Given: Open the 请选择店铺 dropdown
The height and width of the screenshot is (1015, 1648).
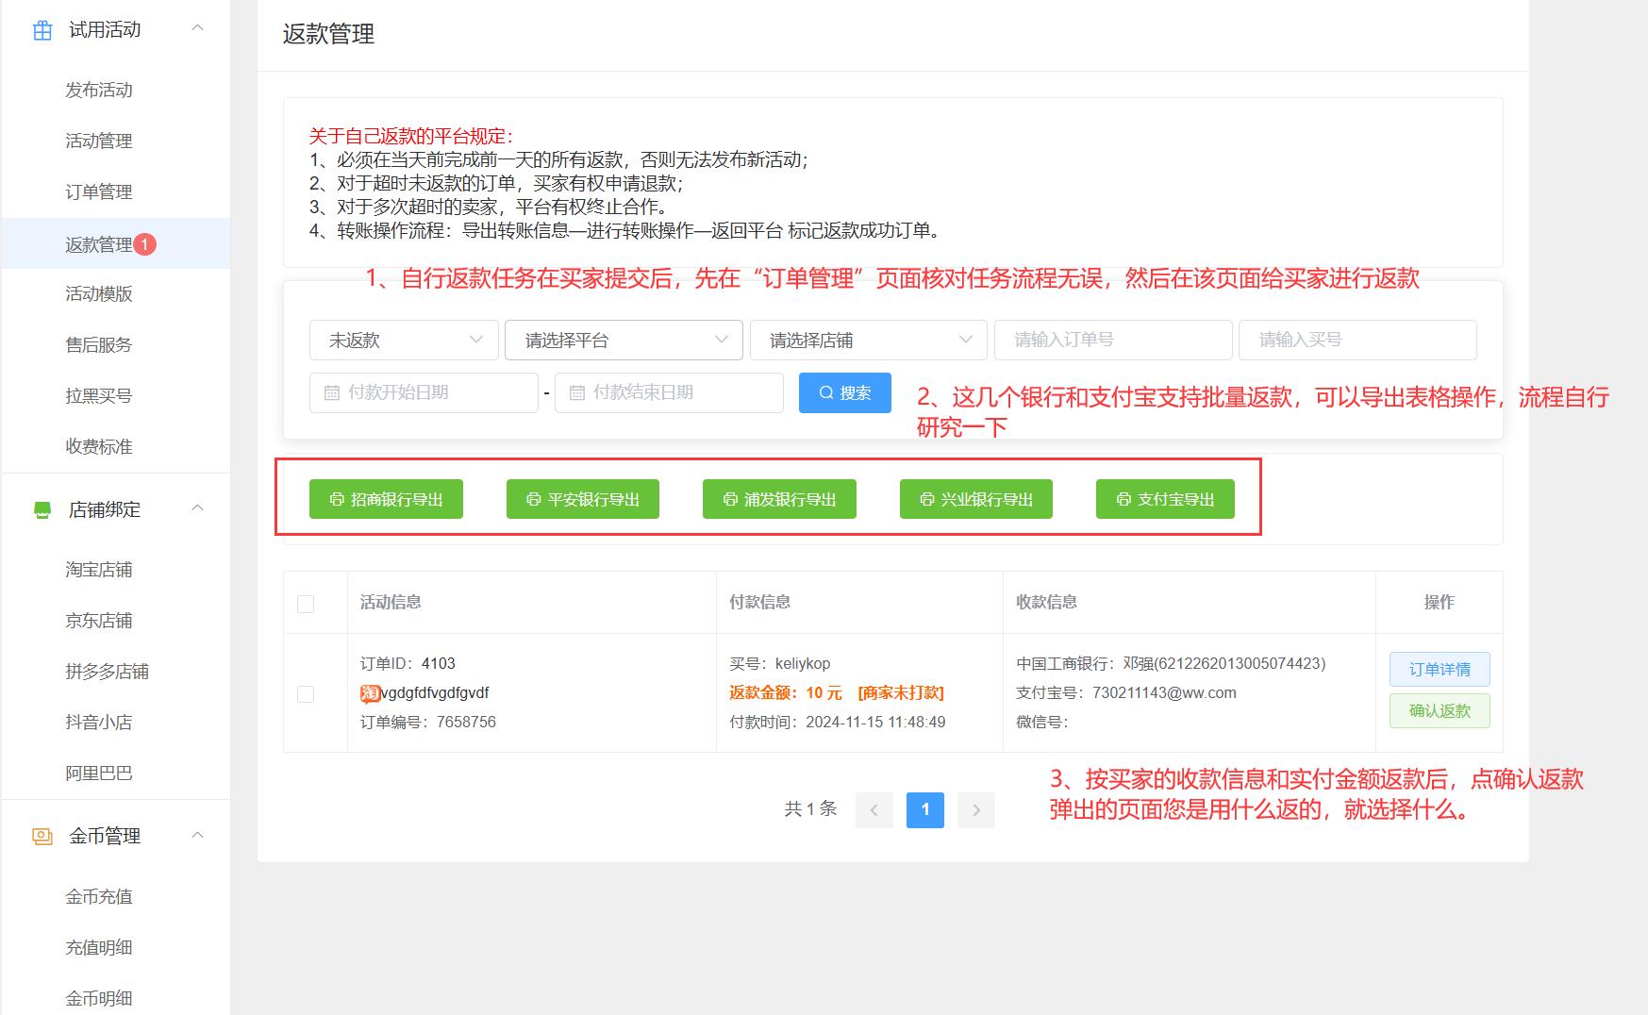Looking at the screenshot, I should point(868,341).
